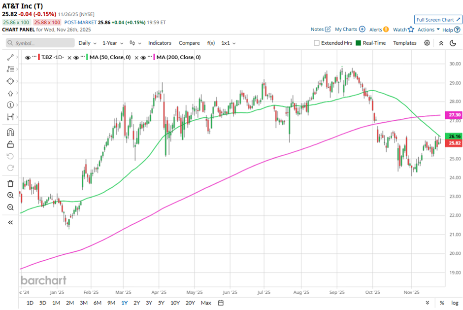Open the Indicators menu
The image size is (463, 310).
pos(160,43)
